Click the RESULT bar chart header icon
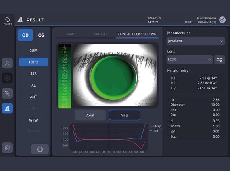 [20, 19]
